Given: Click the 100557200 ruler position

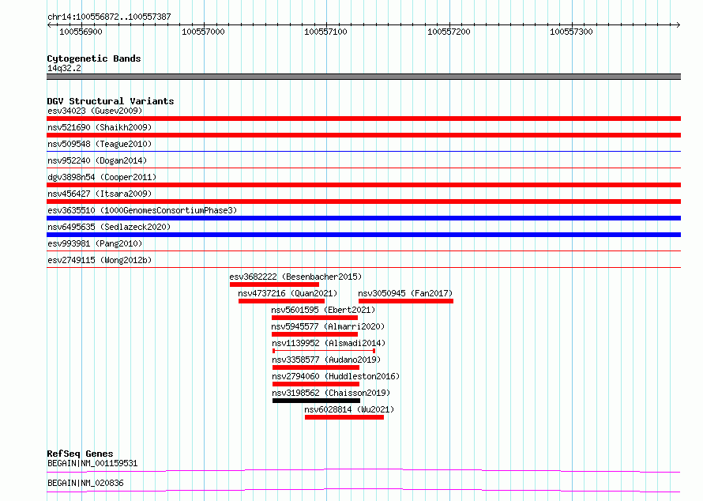Looking at the screenshot, I should click(449, 32).
